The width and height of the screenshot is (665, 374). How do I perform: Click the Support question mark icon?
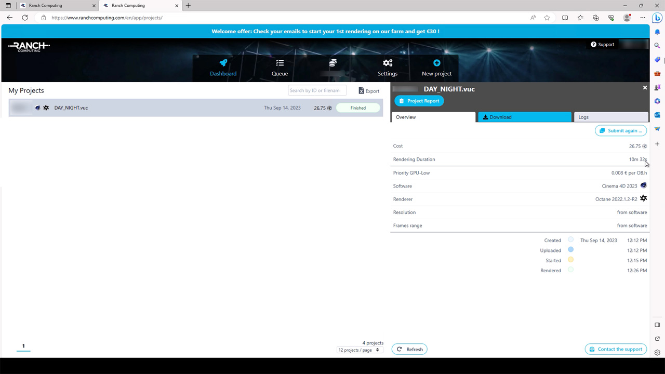pos(593,45)
